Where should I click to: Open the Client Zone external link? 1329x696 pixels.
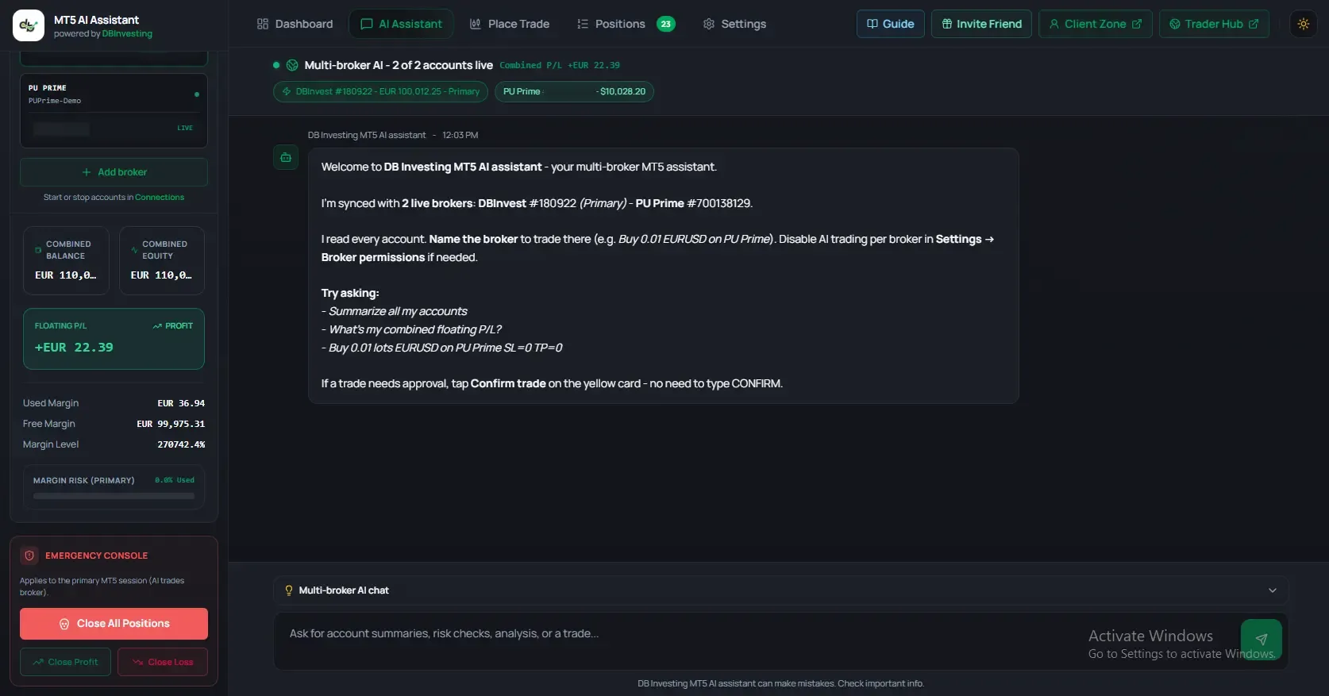click(x=1095, y=24)
